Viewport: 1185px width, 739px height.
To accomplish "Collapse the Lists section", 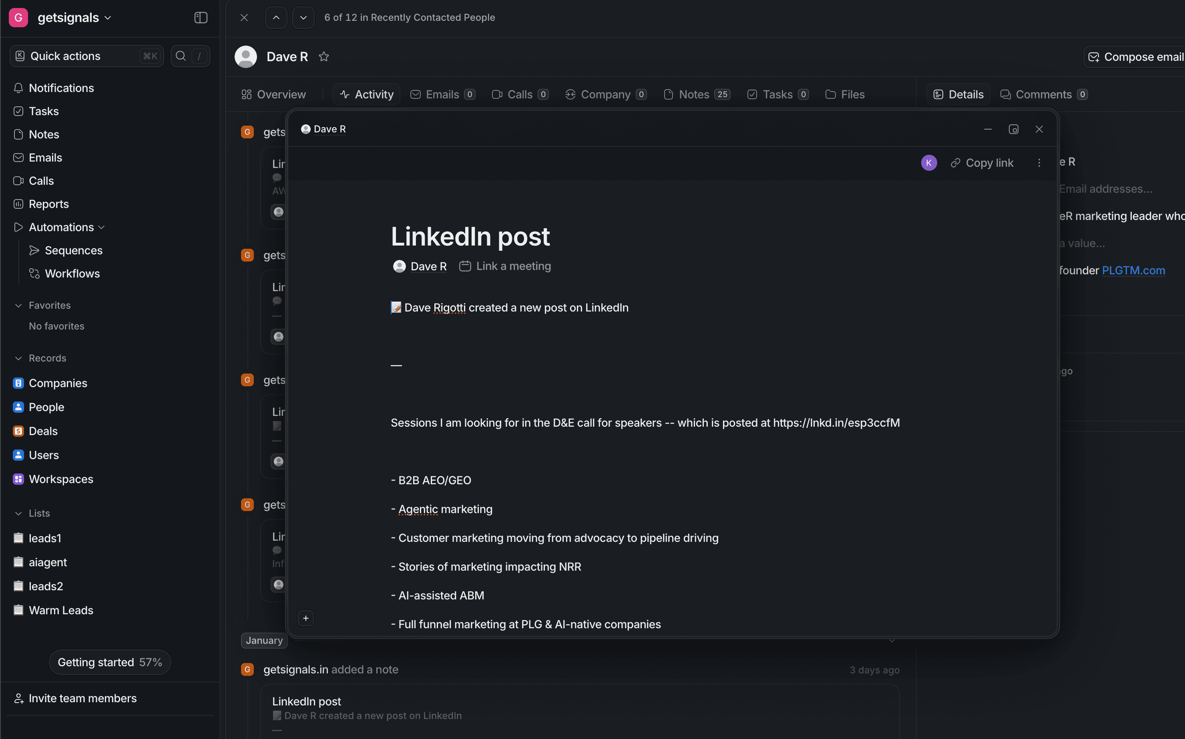I will tap(18, 513).
